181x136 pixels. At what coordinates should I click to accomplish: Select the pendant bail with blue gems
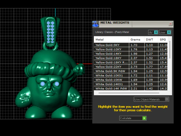pos(50,31)
